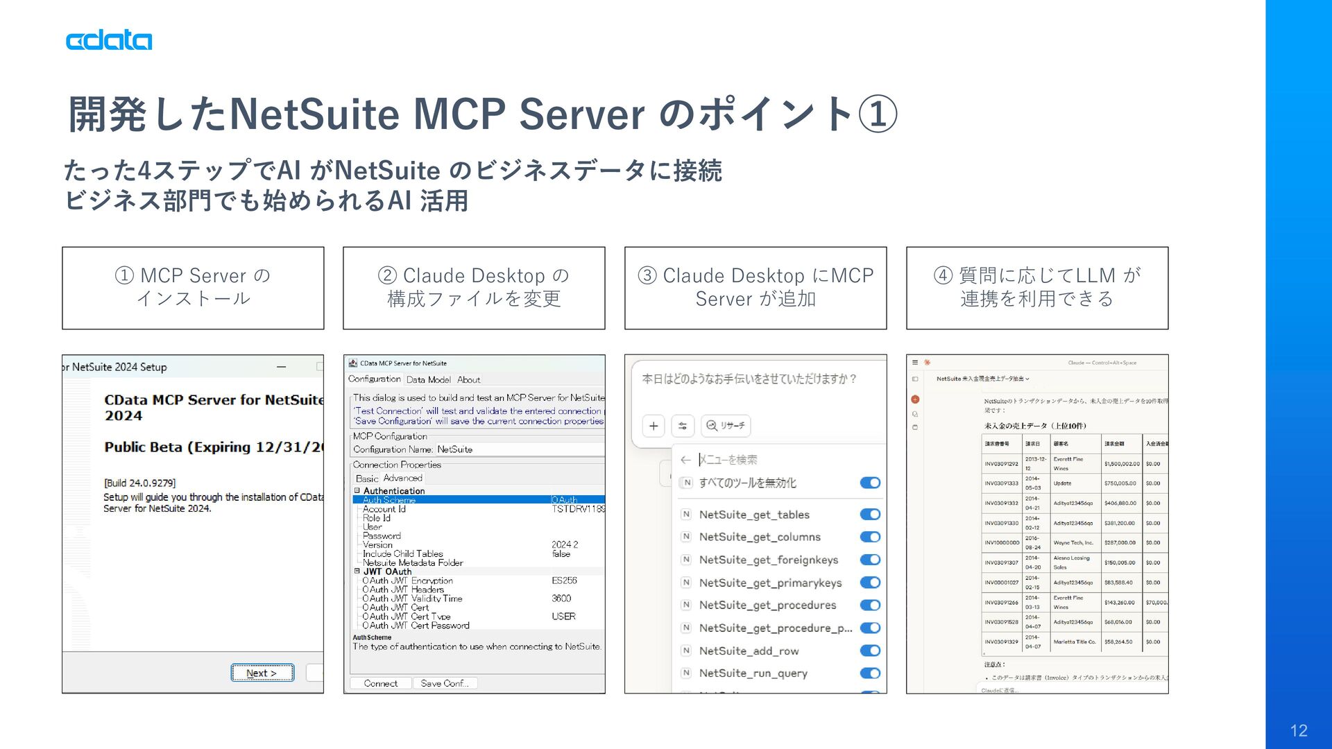
Task: Click the CData logo
Action: pyautogui.click(x=109, y=41)
